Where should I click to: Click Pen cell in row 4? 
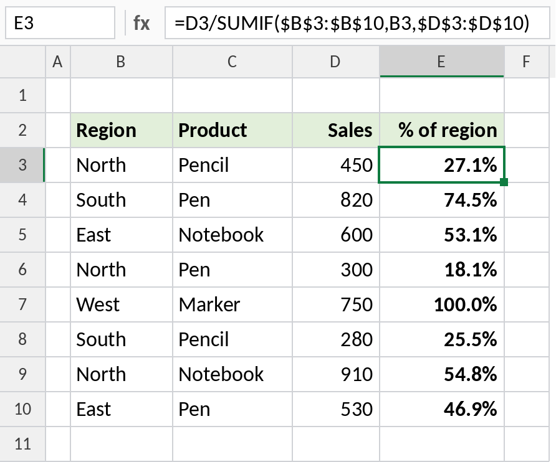pyautogui.click(x=232, y=200)
